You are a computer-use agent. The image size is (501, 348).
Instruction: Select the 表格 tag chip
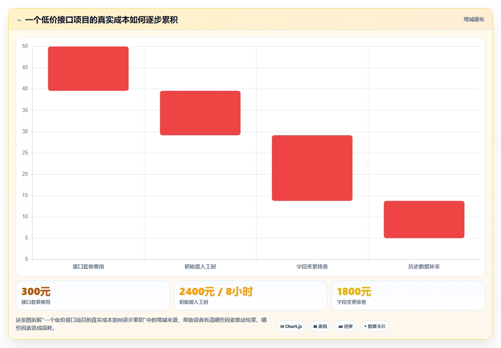pos(320,326)
